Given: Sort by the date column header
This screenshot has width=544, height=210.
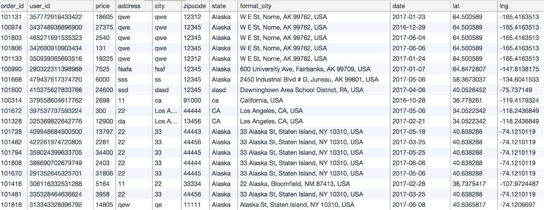Looking at the screenshot, I should click(420, 6).
